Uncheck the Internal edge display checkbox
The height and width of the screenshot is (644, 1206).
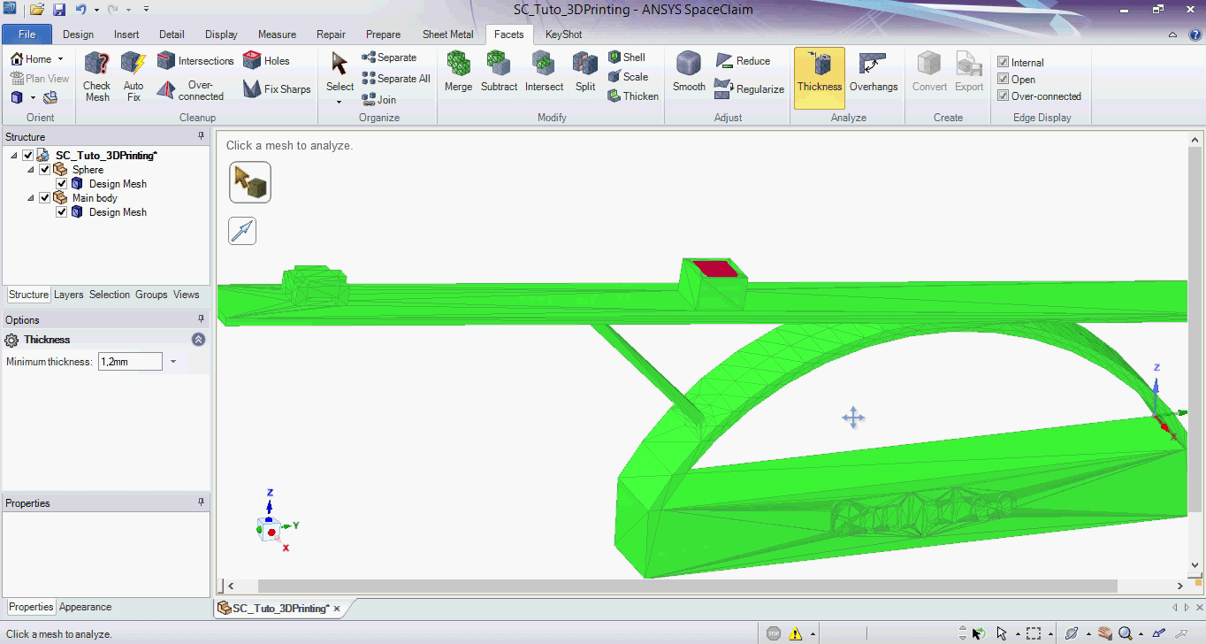point(1004,62)
